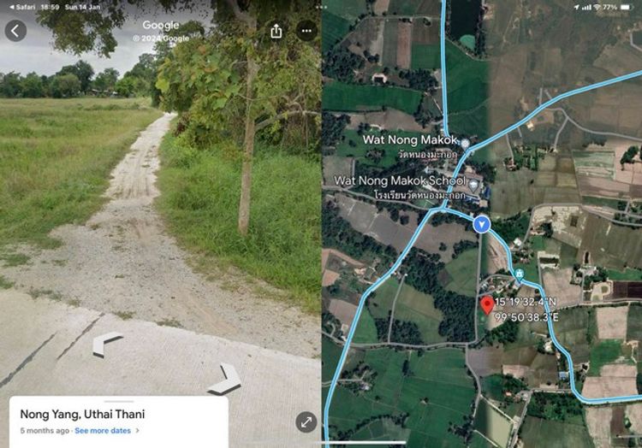Tap the Wat Nong Makok map label
This screenshot has width=642, height=448.
click(409, 140)
